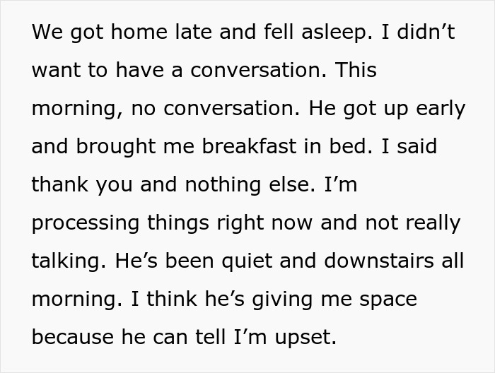Viewport: 495px width, 373px height.
Task: Click the word "This" ending the second line
Action: [x=356, y=71]
